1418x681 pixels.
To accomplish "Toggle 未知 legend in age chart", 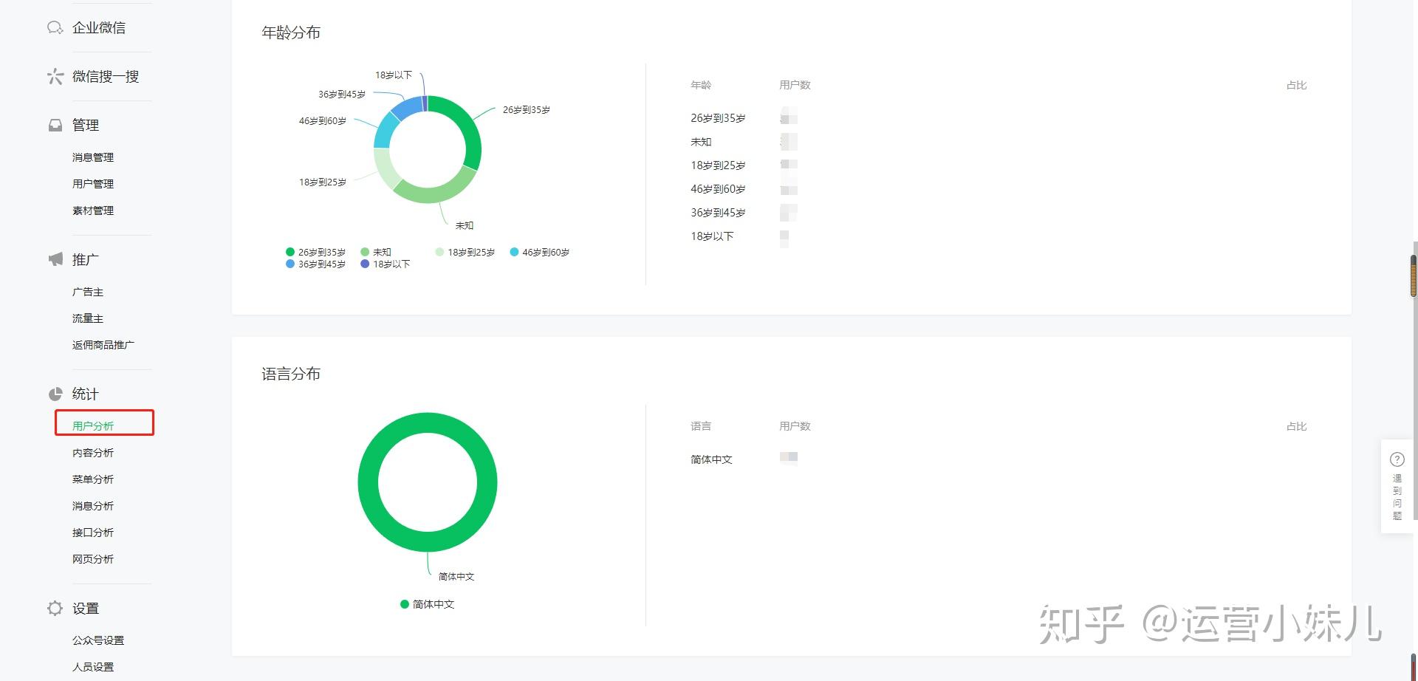I will tap(376, 252).
